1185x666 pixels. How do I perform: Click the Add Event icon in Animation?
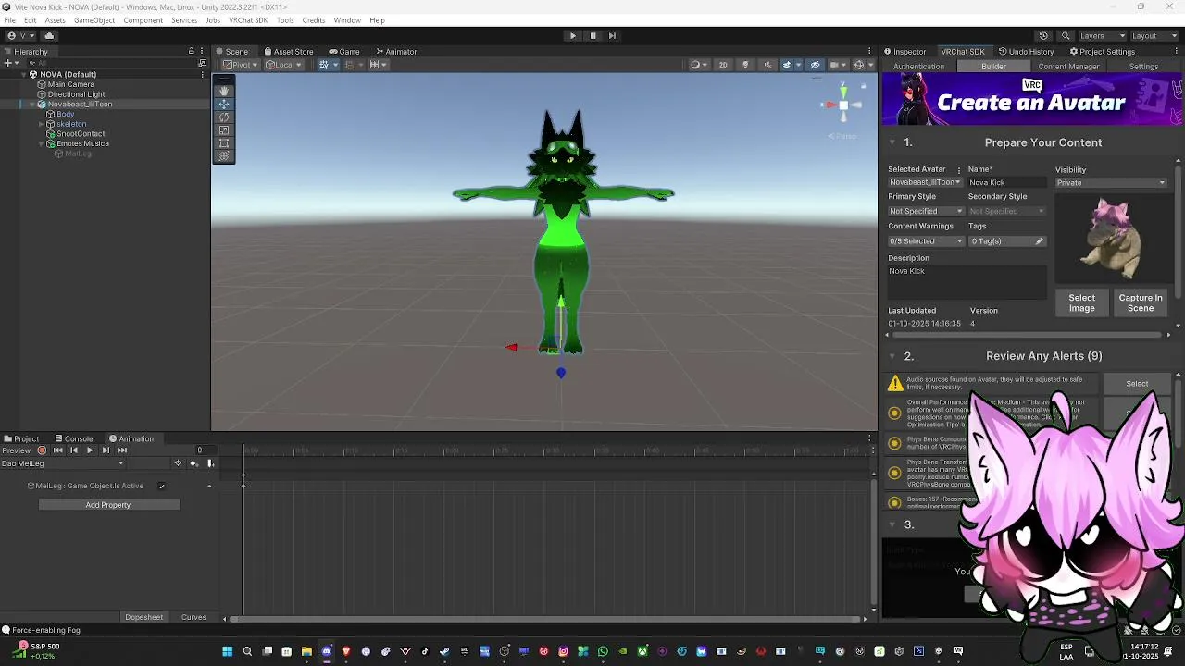pos(210,463)
